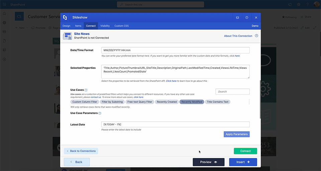Click the dialog's vertical scrollbar thumb
Image resolution: width=321 pixels, height=171 pixels.
[260, 99]
